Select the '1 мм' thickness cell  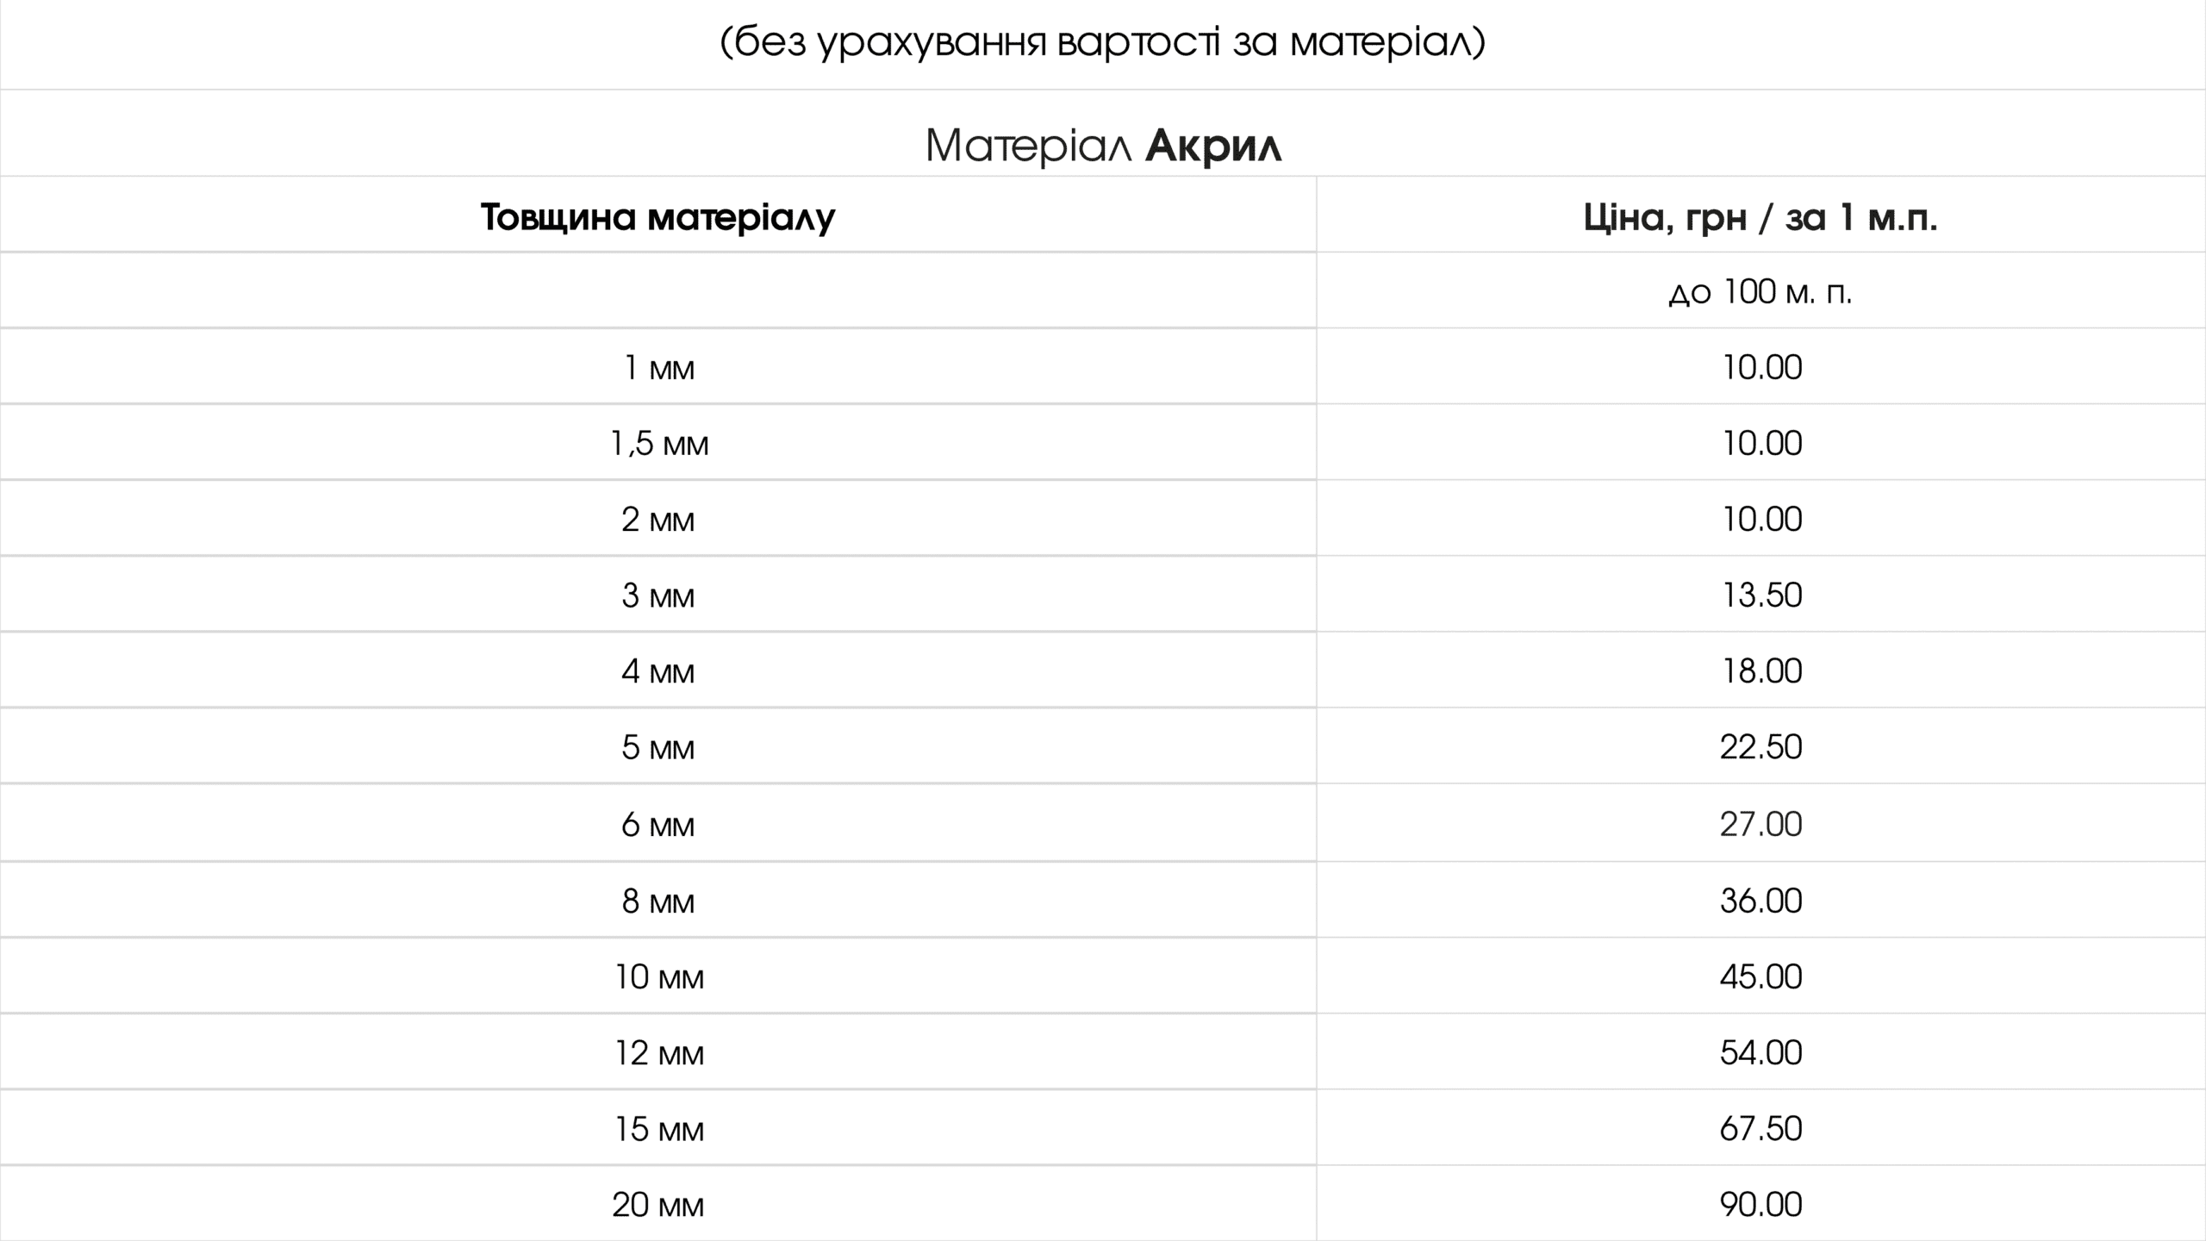(x=658, y=368)
